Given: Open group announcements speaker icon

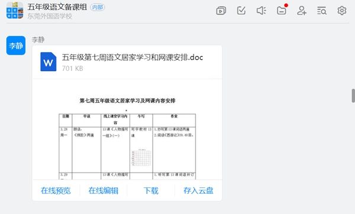Looking at the screenshot, I should tap(261, 11).
